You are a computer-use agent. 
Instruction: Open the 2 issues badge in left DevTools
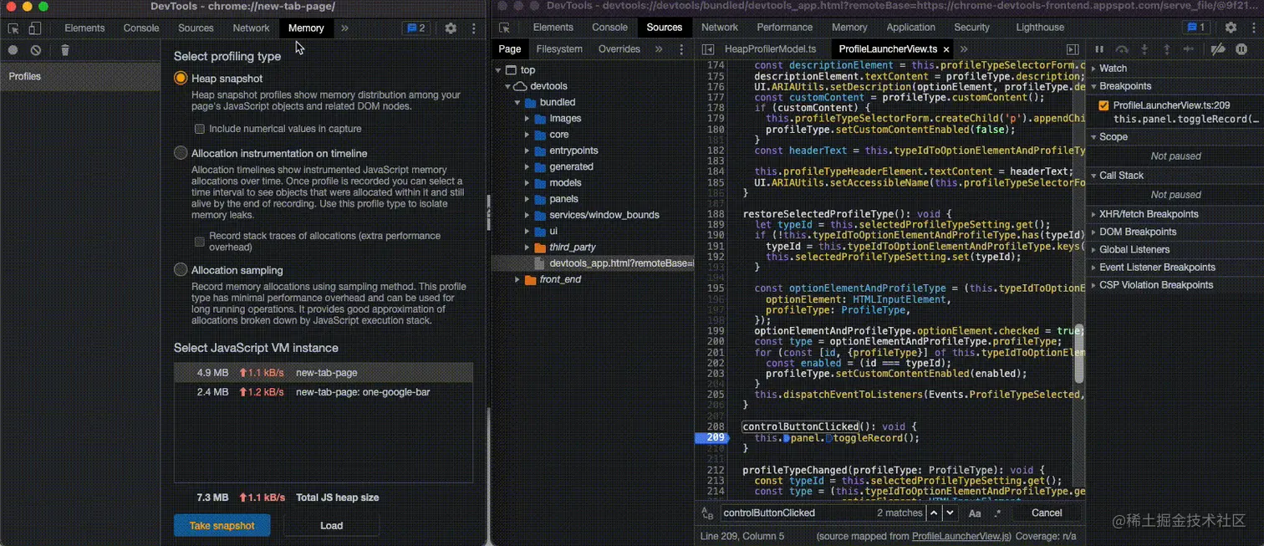(415, 28)
